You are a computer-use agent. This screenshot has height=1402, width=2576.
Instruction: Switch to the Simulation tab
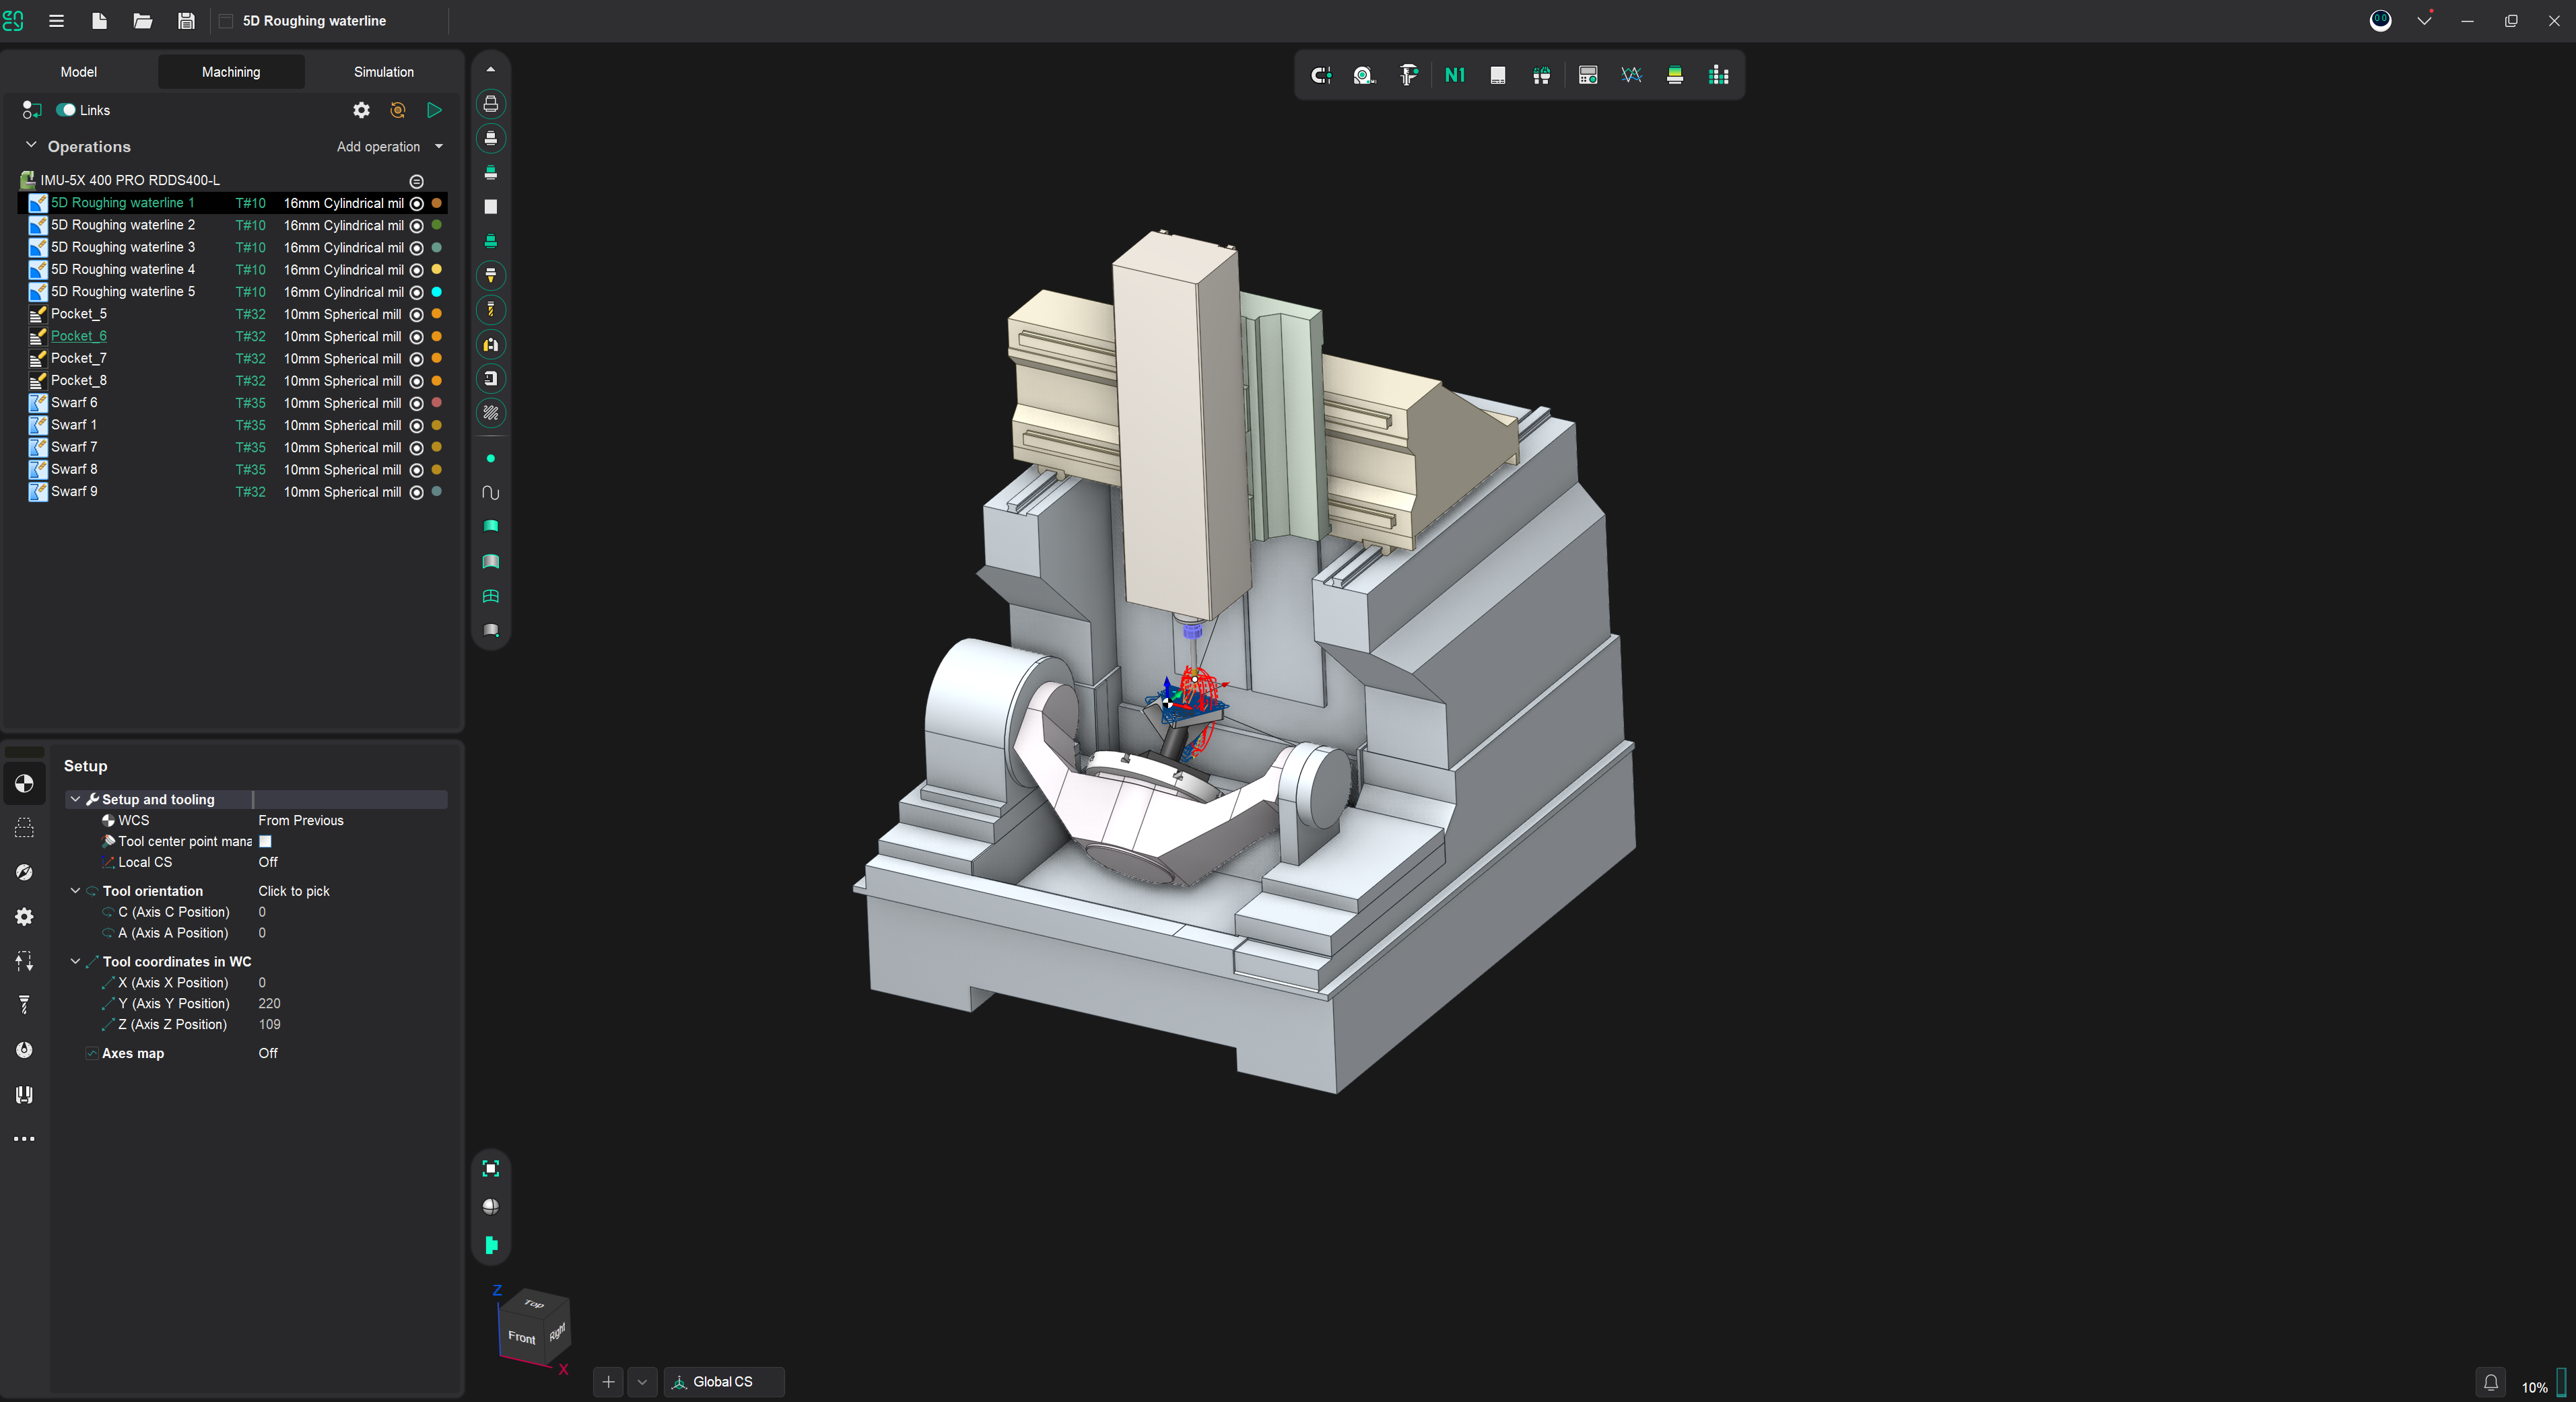coord(383,72)
